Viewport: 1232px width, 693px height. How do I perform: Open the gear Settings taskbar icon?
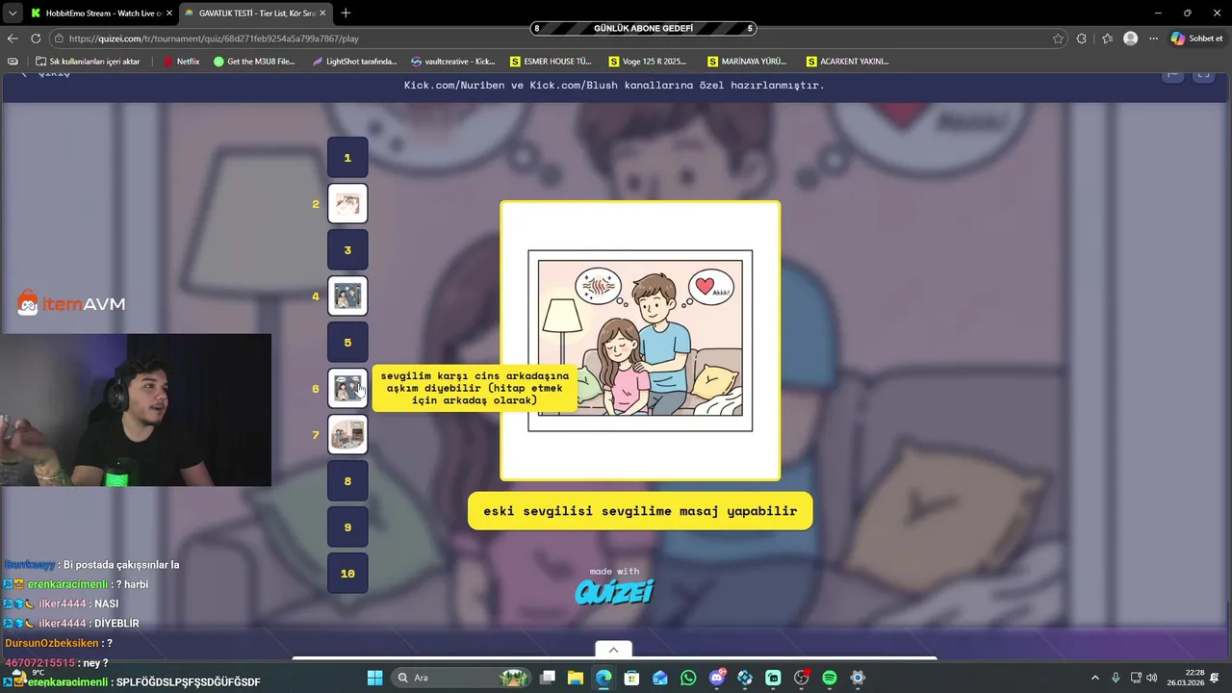tap(858, 678)
